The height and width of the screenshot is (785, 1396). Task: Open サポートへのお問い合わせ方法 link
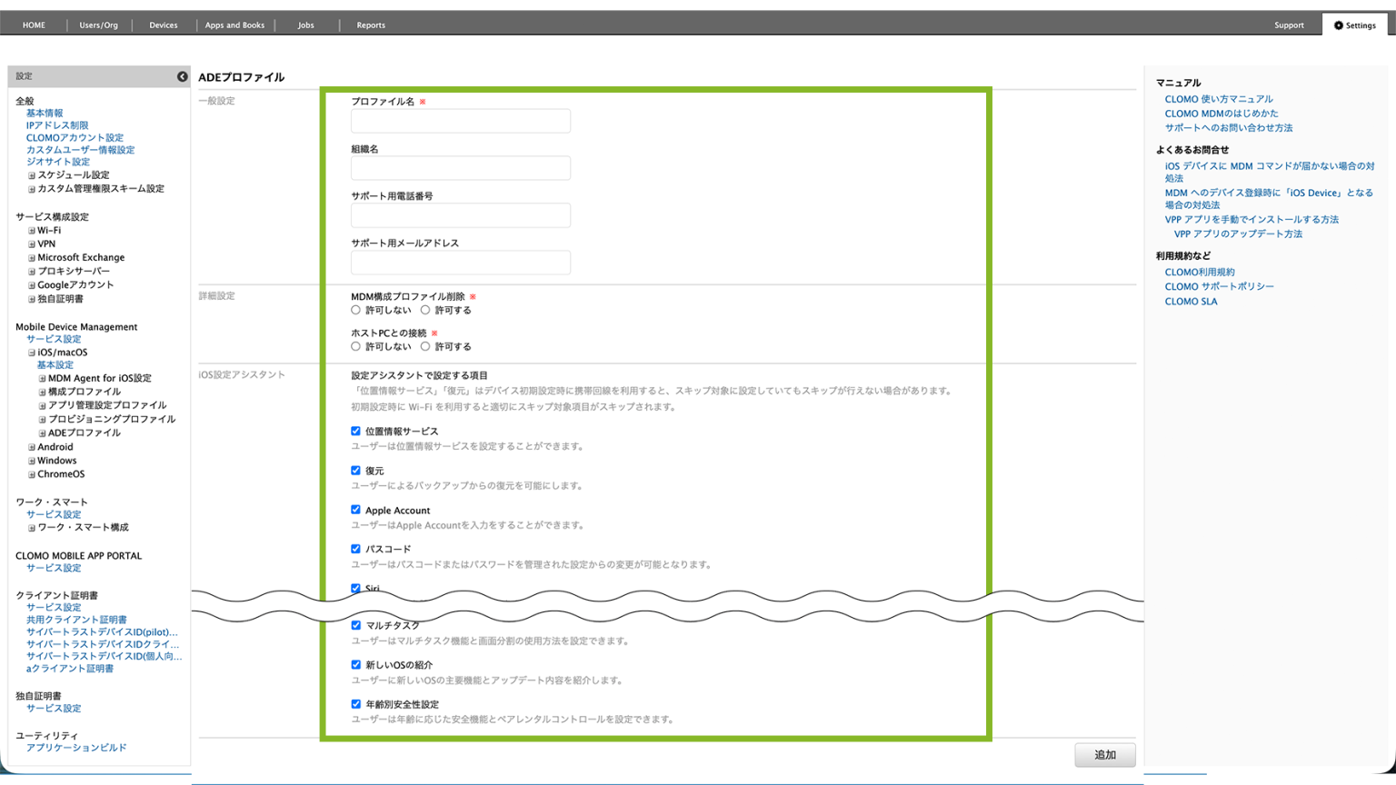(1229, 128)
